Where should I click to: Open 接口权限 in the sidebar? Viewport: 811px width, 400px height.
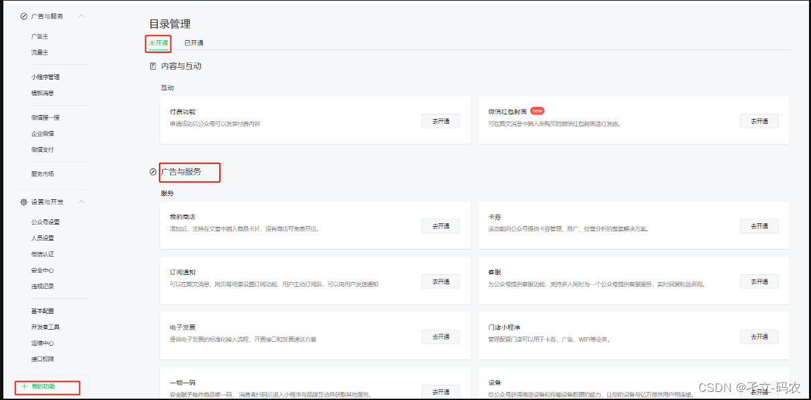point(42,359)
